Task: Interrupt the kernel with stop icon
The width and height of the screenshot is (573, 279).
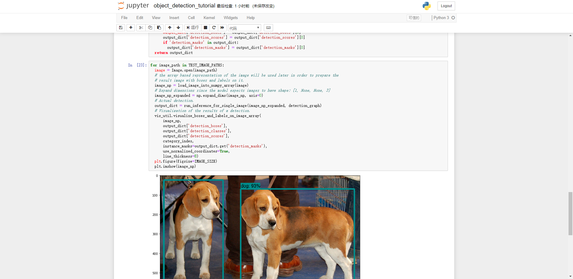Action: click(x=205, y=28)
